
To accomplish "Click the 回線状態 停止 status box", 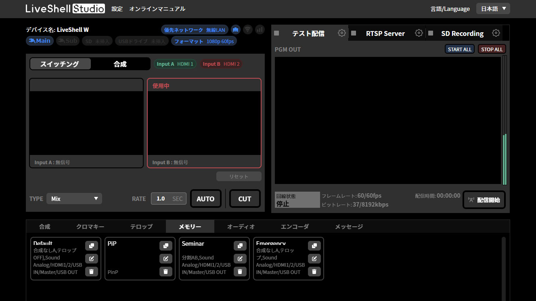I will tap(297, 200).
